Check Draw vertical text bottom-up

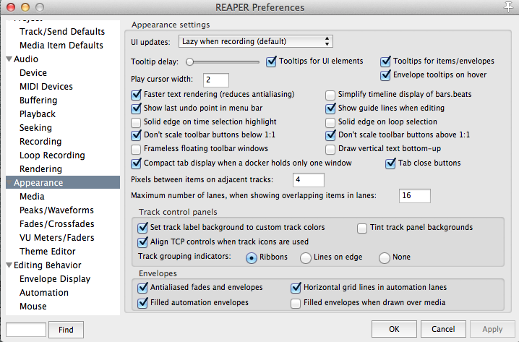coord(330,149)
